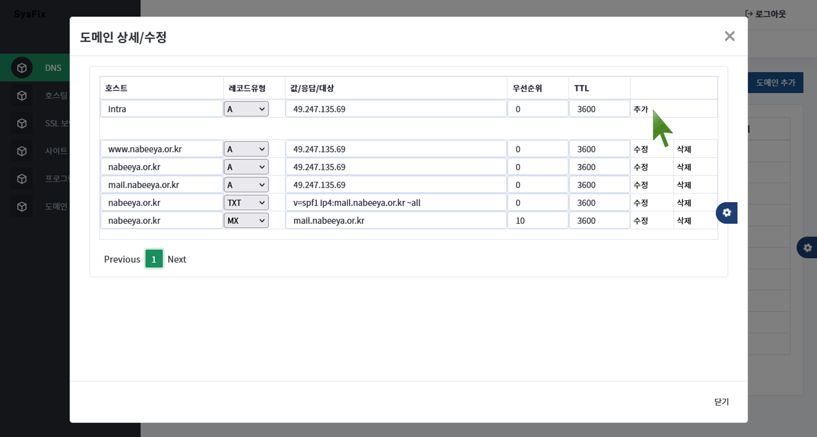Open the TXT record type dropdown
The width and height of the screenshot is (817, 437).
tap(246, 203)
